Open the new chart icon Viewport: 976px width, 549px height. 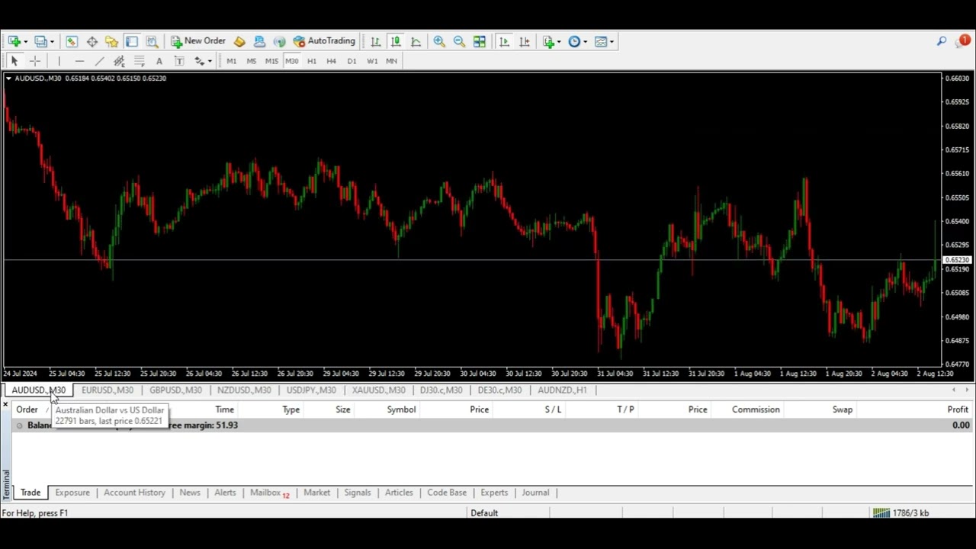[x=14, y=41]
